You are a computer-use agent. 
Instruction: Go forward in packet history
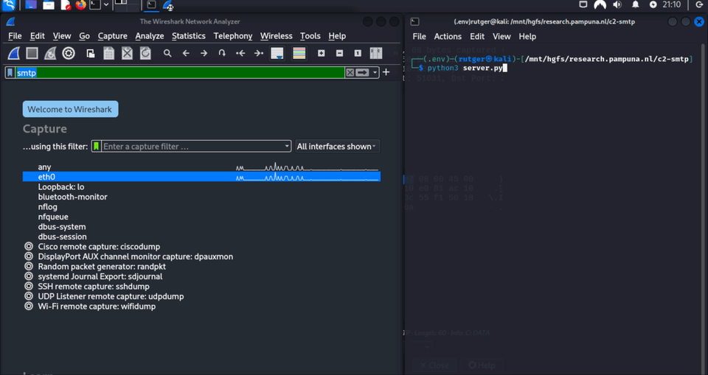[x=204, y=53]
